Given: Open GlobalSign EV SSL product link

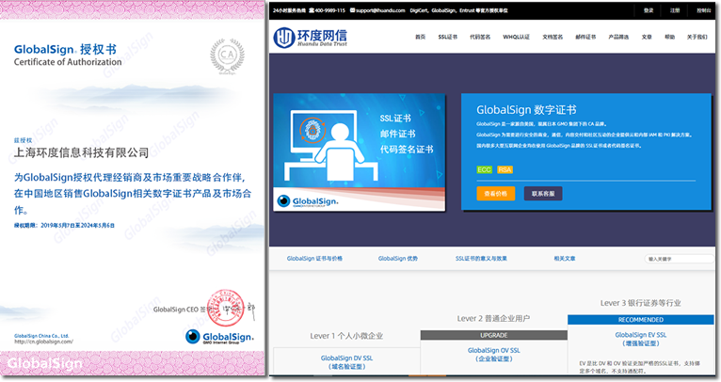Looking at the screenshot, I should 641,339.
